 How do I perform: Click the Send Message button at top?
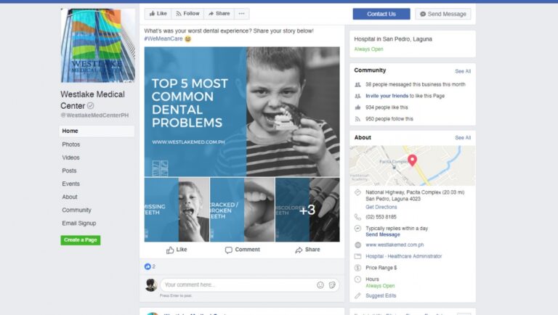(x=443, y=14)
